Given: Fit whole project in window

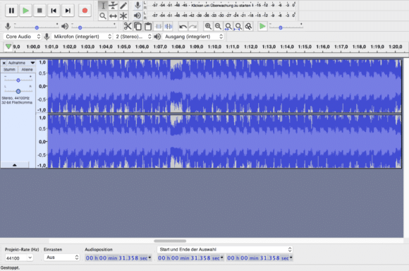Looking at the screenshot, I should click(x=238, y=26).
